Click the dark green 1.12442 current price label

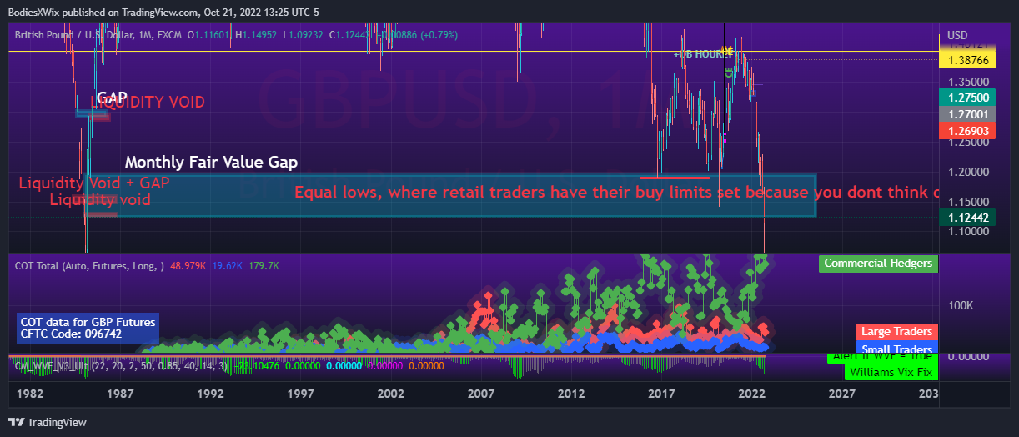pyautogui.click(x=968, y=218)
